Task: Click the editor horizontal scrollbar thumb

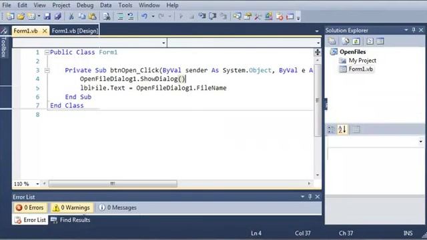Action: pyautogui.click(x=113, y=184)
